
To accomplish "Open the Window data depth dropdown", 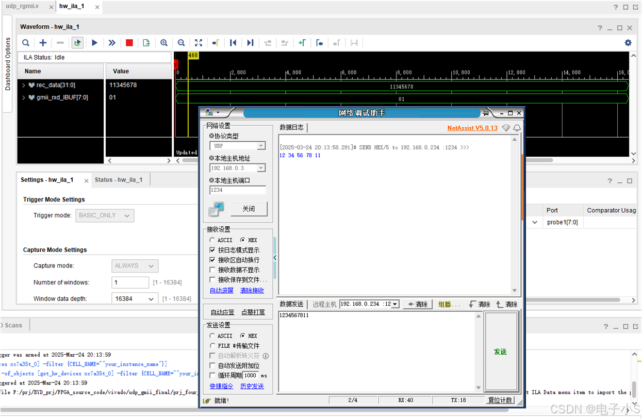I will [151, 299].
